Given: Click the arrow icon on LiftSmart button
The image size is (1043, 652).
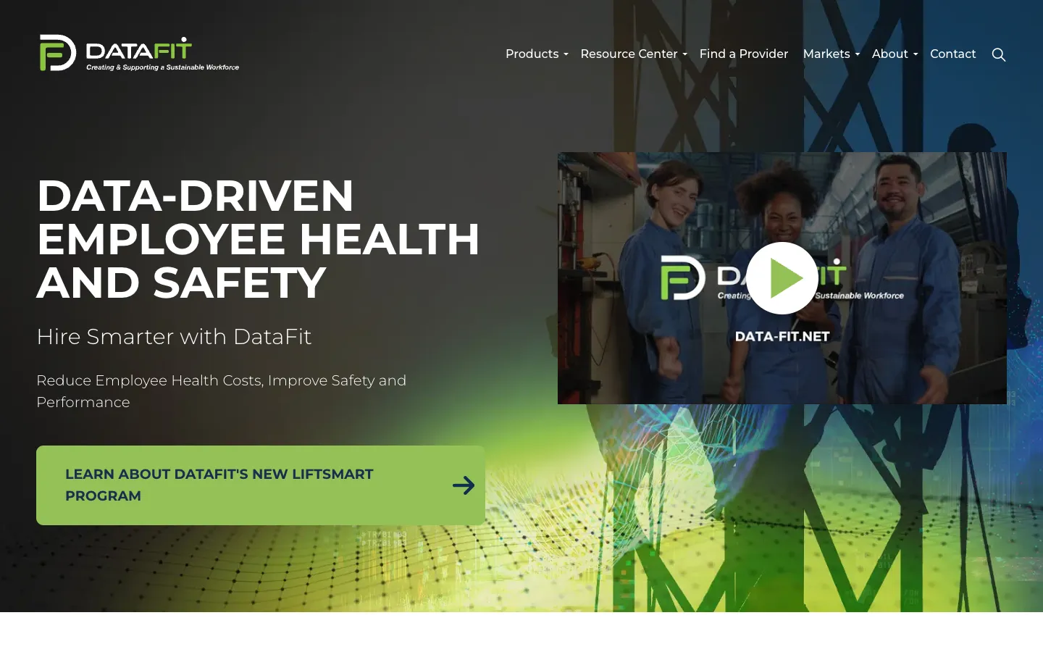Looking at the screenshot, I should point(464,485).
